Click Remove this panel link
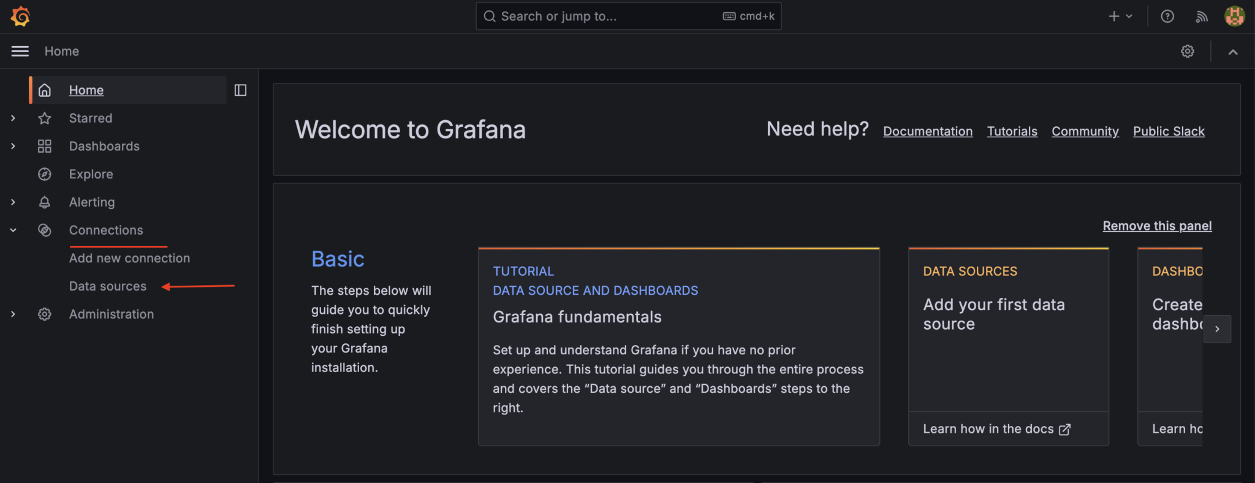Screen dimensions: 1255x483 pos(1157,226)
